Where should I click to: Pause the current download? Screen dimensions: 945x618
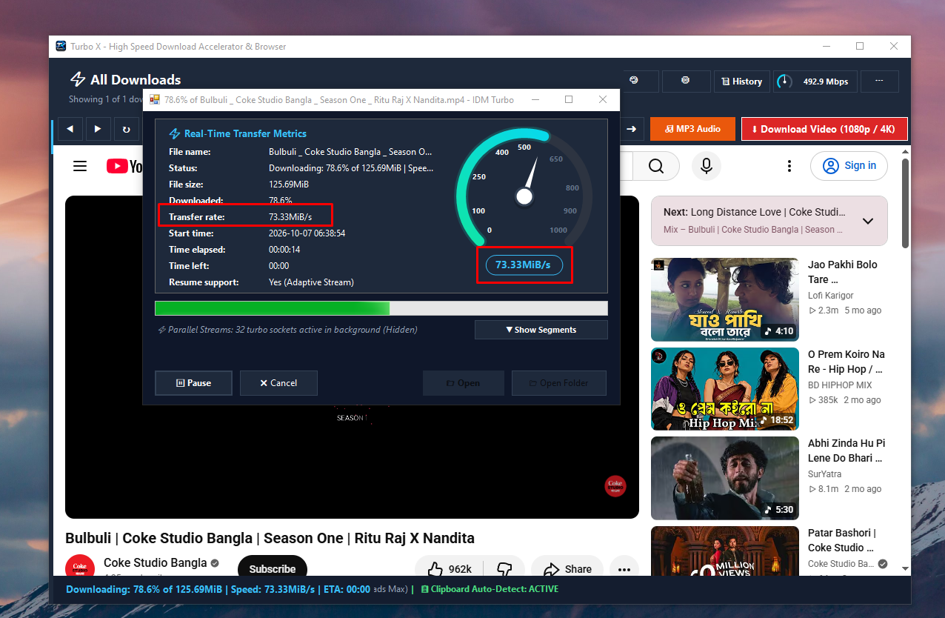[x=193, y=383]
